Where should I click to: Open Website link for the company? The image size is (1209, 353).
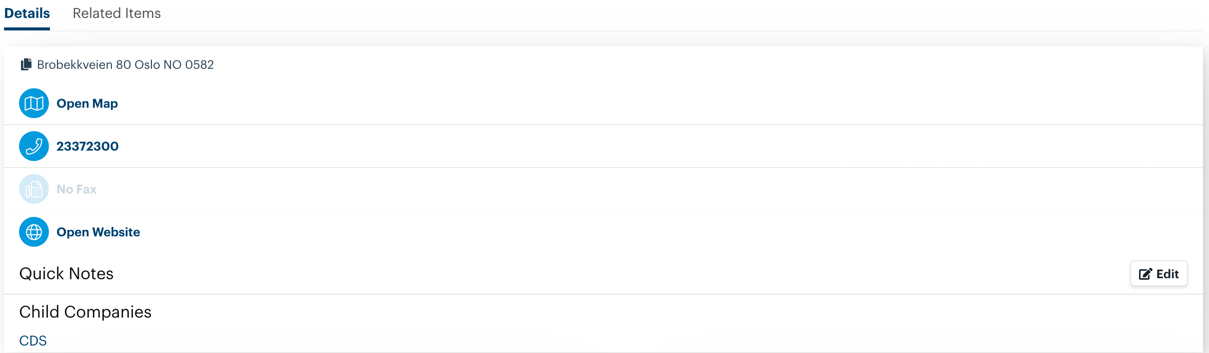pos(98,232)
